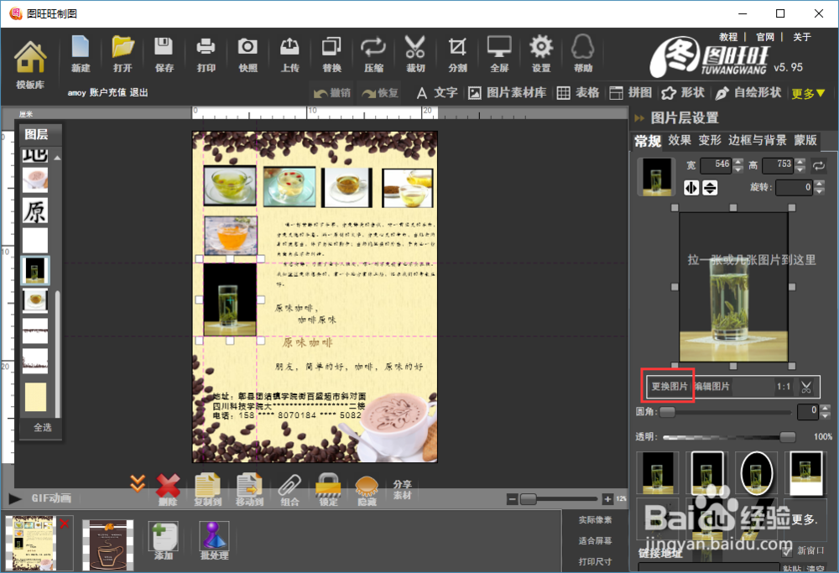Switch to the 蒙版 (Mask) tab
This screenshot has width=839, height=573.
coord(805,140)
